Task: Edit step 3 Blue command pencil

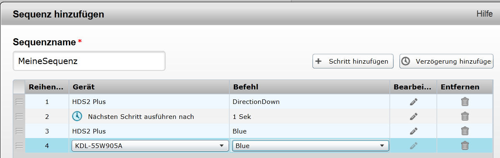Action: tap(413, 131)
